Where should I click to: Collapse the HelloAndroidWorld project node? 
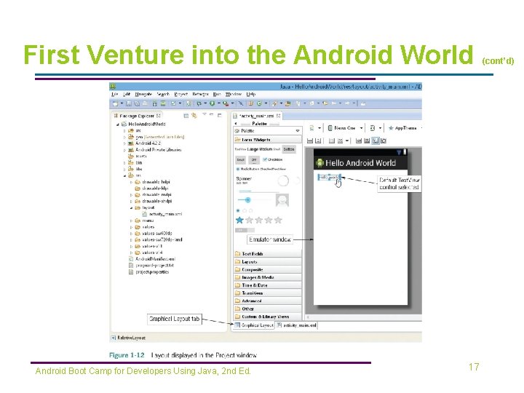click(x=118, y=124)
